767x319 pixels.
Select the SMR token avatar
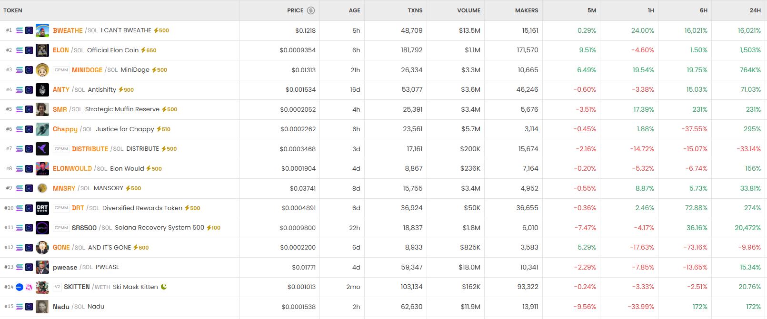[42, 109]
